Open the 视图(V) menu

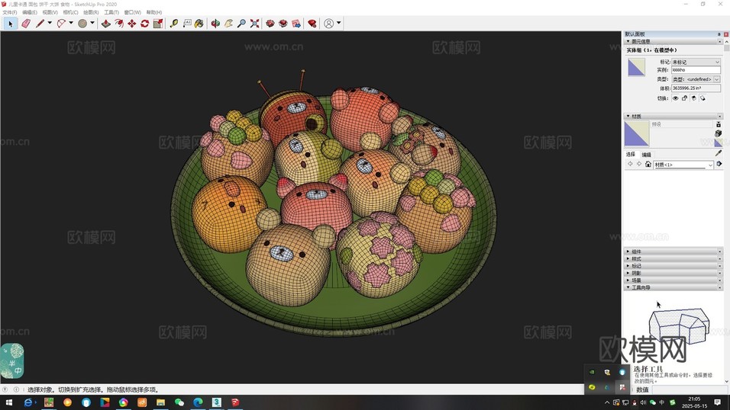pos(50,12)
